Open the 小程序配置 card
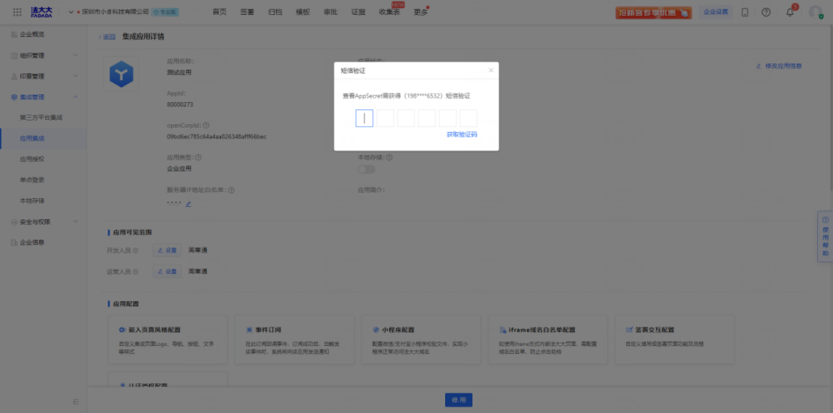833x413 pixels. (x=420, y=340)
